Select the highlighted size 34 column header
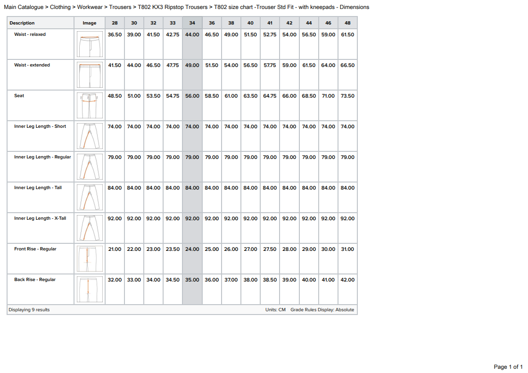Viewport: 528px width, 373px height. (192, 23)
